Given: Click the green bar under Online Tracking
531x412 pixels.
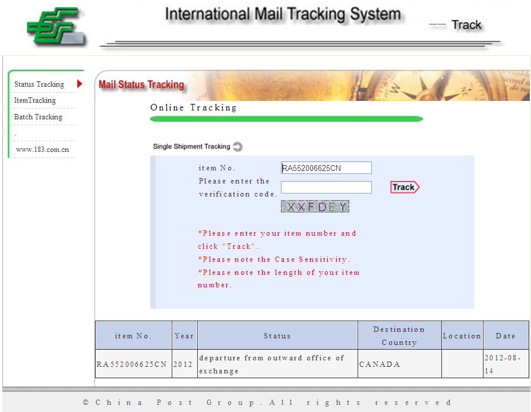Looking at the screenshot, I should [x=286, y=119].
